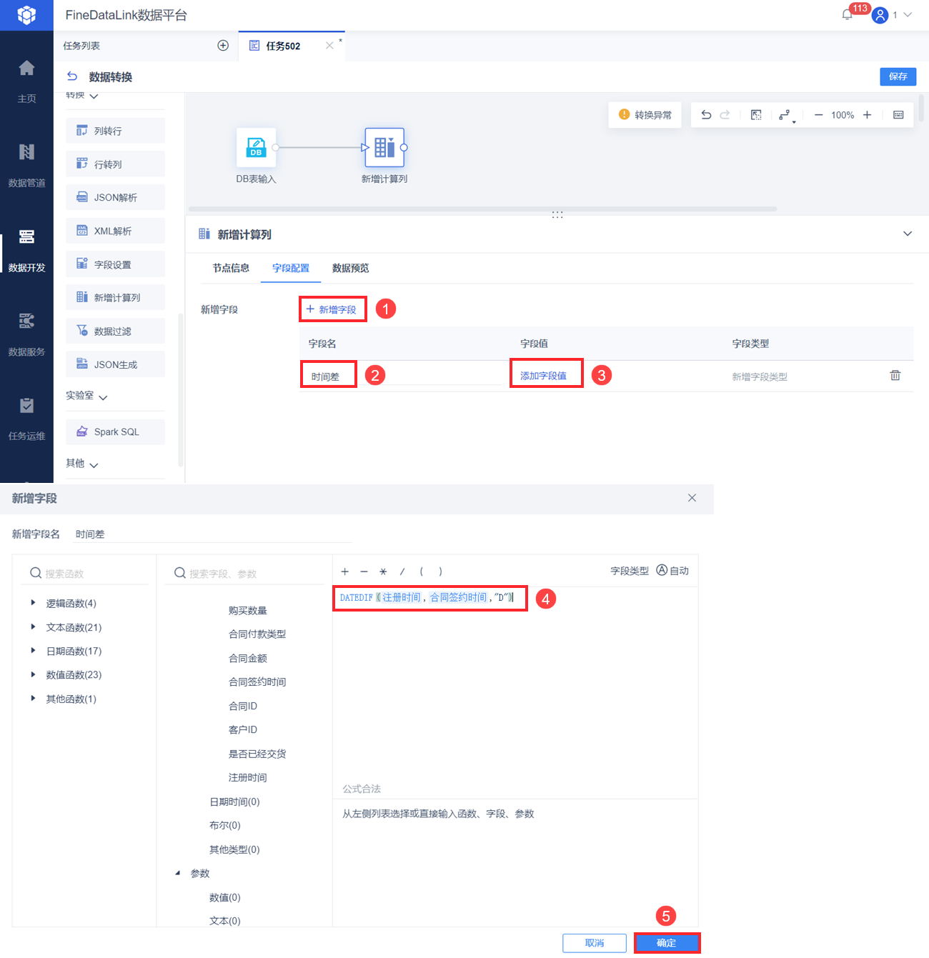Click the 添加字段值 link
Viewport: 929px width, 958px height.
(x=543, y=376)
